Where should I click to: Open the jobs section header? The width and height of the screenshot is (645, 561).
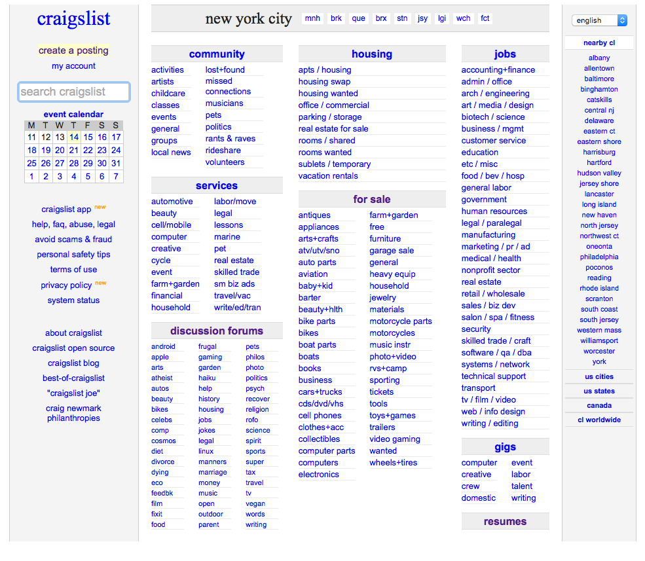(505, 54)
